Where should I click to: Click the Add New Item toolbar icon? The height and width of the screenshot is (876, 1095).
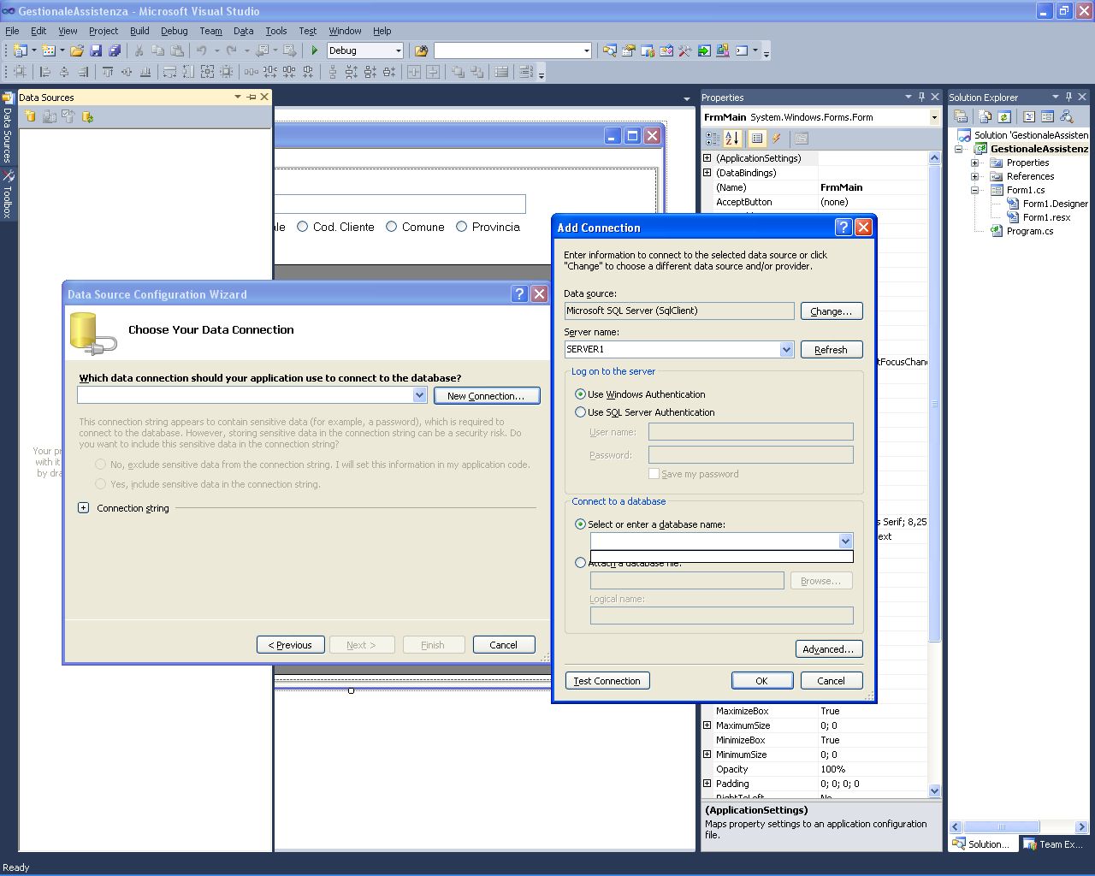pyautogui.click(x=49, y=50)
